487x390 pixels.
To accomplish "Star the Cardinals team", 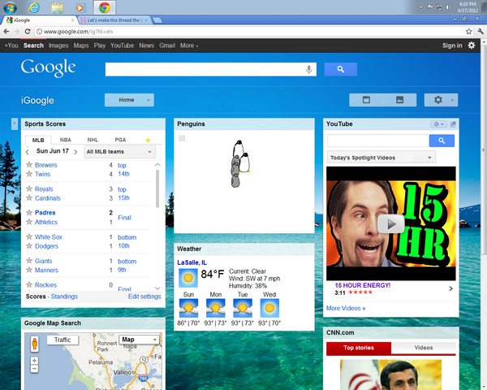I will [29, 197].
